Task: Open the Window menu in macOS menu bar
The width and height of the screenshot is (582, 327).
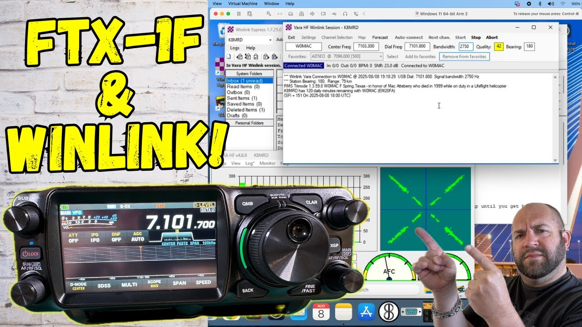Action: click(271, 4)
